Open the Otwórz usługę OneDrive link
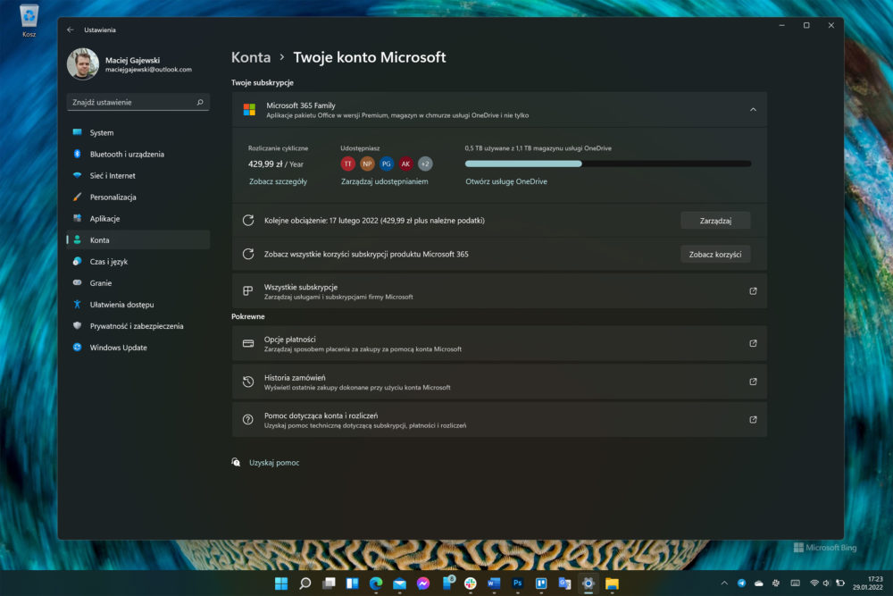 [506, 181]
